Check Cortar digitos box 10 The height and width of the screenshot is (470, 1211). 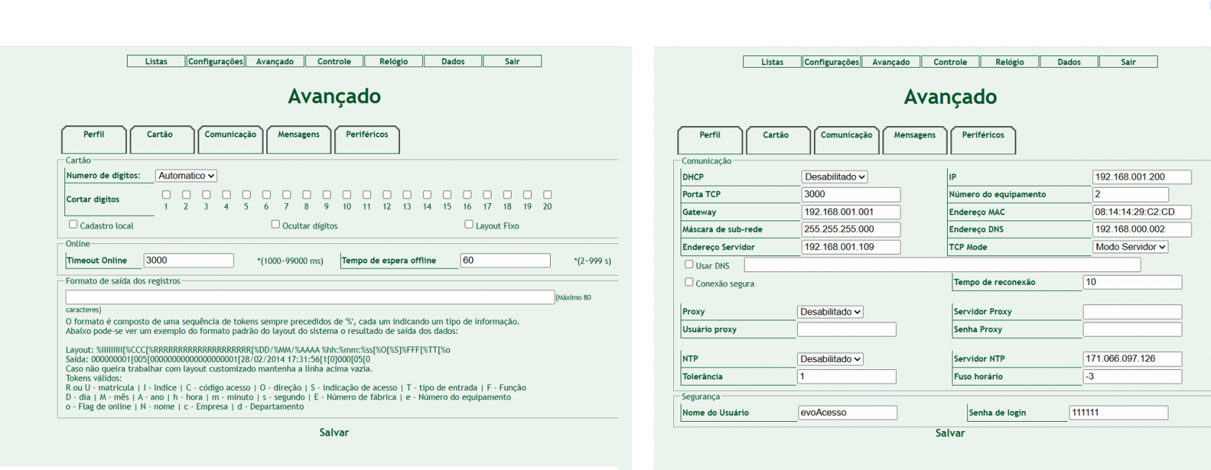click(x=347, y=194)
